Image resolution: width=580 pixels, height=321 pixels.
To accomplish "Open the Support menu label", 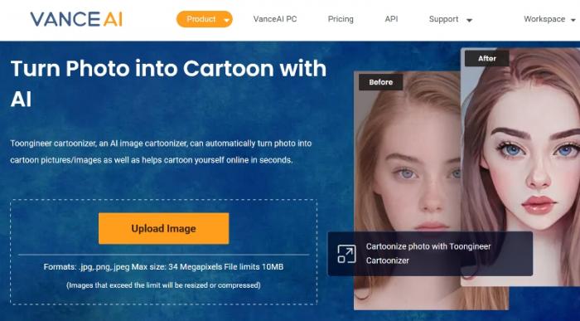I will coord(443,19).
